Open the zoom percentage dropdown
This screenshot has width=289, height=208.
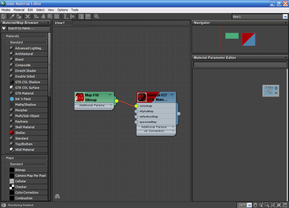tap(249, 205)
